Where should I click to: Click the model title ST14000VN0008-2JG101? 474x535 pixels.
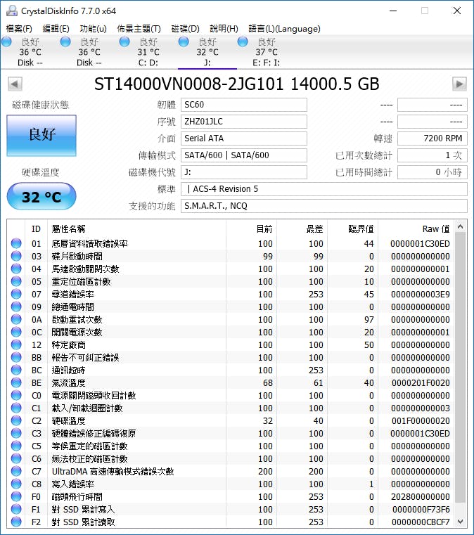(x=188, y=84)
